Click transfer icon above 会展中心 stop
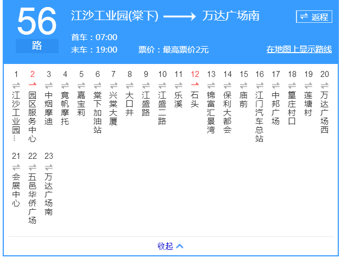The width and height of the screenshot is (341, 258). tap(16, 167)
